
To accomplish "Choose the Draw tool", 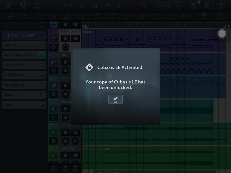I will tap(67, 16).
